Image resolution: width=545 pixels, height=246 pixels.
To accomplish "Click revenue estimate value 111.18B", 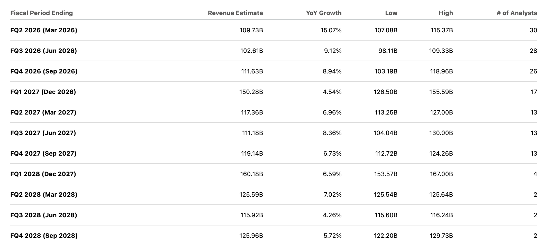I will (x=252, y=133).
